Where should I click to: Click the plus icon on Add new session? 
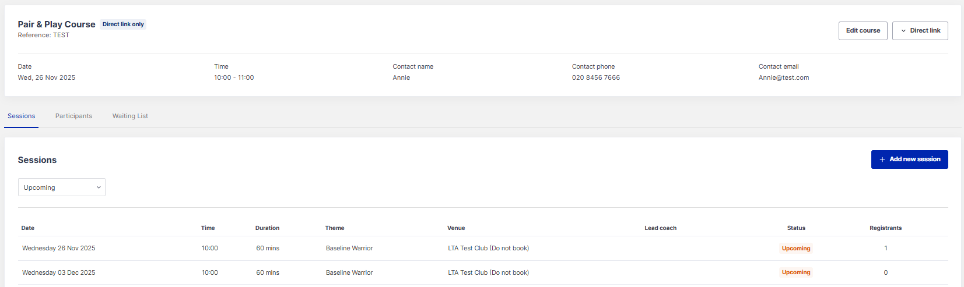[882, 160]
